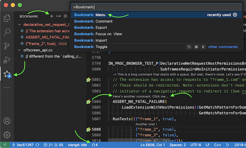Change language mode C++ in status bar

coord(218,145)
